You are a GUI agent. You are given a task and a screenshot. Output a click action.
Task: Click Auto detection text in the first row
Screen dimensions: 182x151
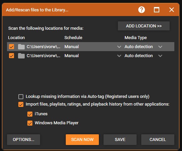pos(139,47)
